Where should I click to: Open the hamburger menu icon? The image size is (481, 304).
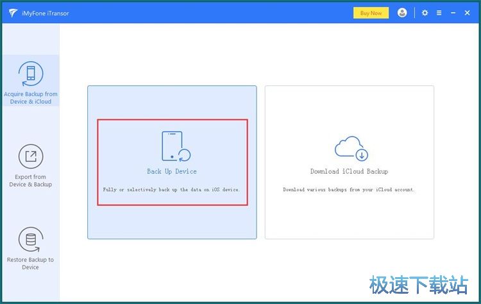439,13
